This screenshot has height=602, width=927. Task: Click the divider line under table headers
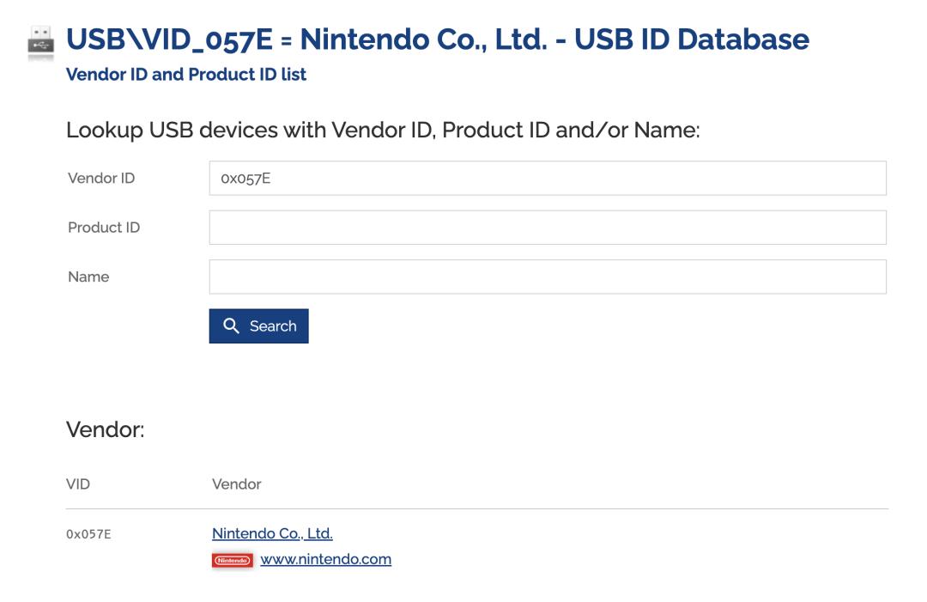point(476,508)
